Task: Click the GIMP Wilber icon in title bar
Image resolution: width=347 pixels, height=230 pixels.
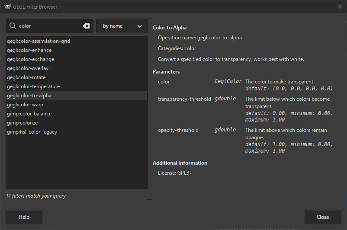Action: (7, 6)
